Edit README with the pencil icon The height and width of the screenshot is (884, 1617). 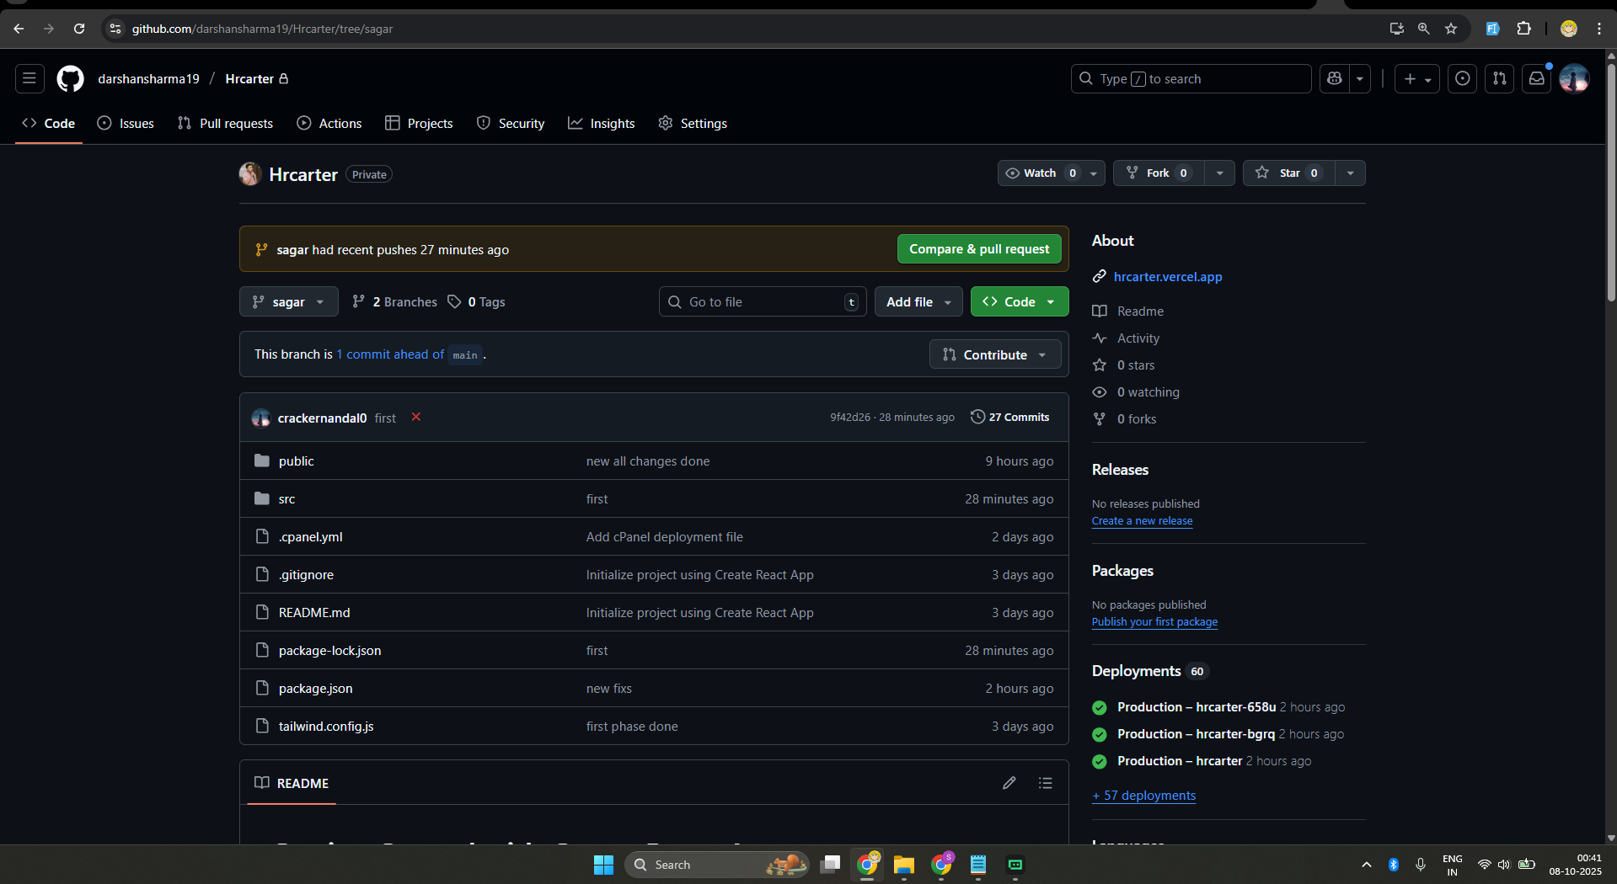click(x=1009, y=783)
